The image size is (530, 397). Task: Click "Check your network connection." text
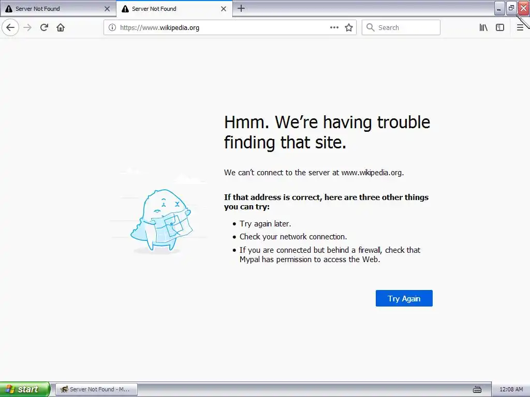tap(293, 237)
